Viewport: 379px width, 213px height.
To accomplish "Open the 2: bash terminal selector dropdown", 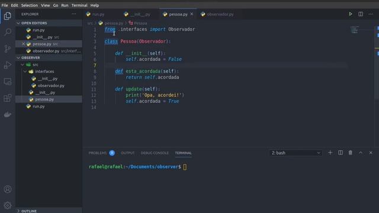I will click(x=296, y=153).
